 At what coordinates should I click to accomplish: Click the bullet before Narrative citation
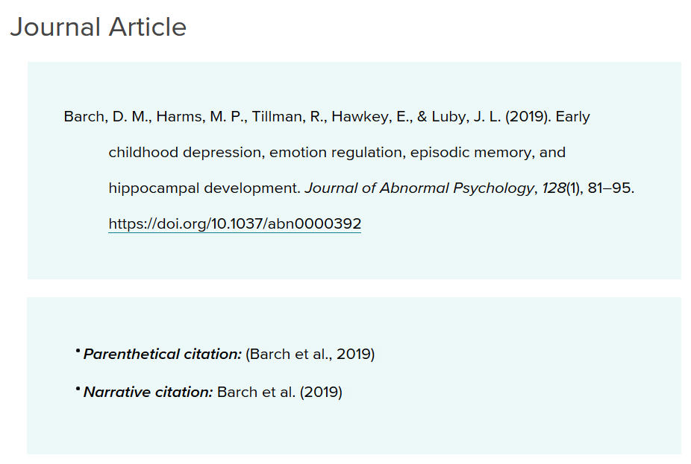(x=78, y=389)
